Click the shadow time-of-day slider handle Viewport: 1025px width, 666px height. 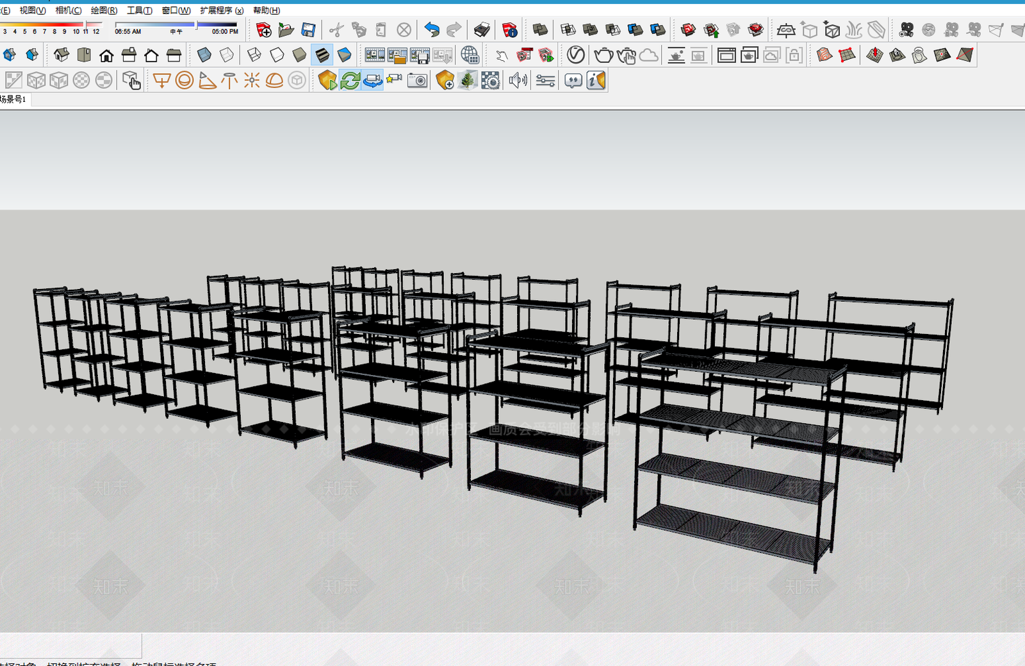coord(195,25)
